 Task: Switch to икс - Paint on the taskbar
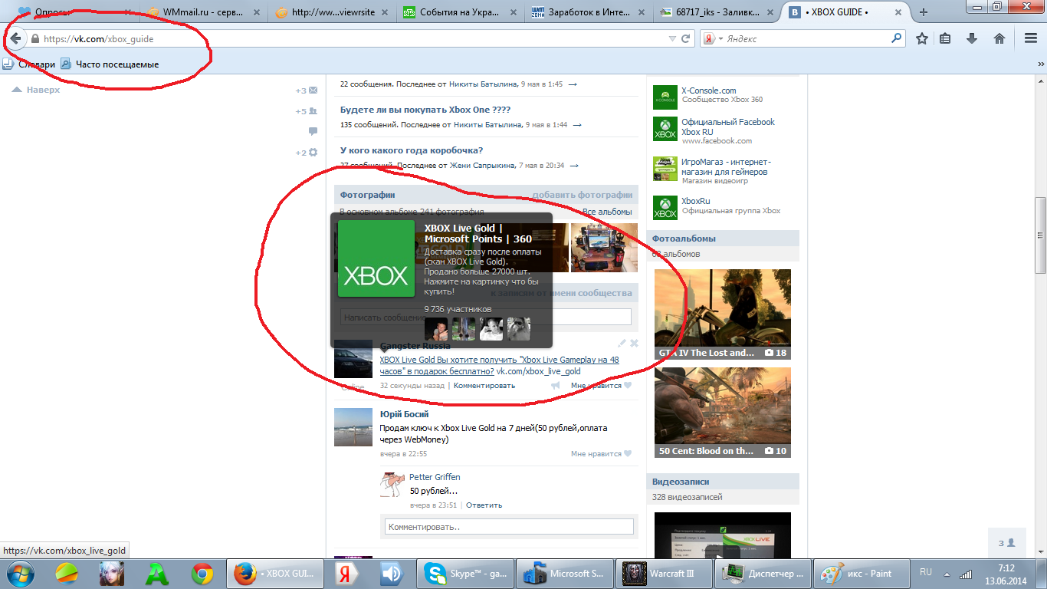pyautogui.click(x=861, y=574)
